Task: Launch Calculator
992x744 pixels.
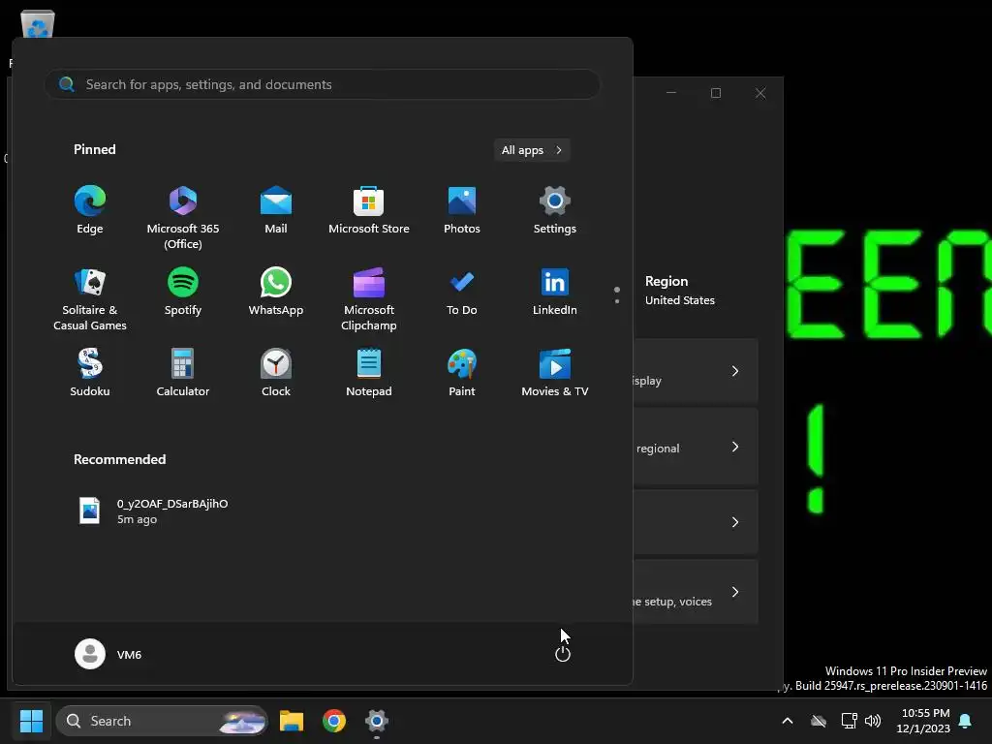Action: click(183, 373)
